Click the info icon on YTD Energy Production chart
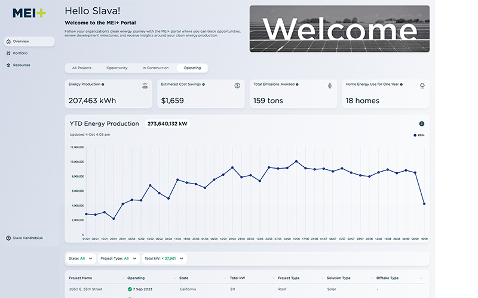Viewport: 478px width, 298px height. coord(422,124)
